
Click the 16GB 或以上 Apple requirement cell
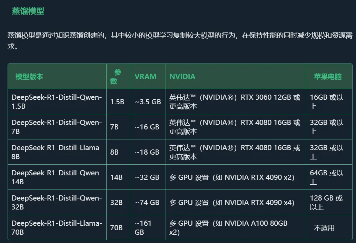[x=328, y=101]
